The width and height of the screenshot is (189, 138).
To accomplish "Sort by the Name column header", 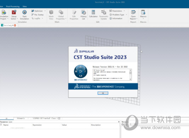I will [x=6, y=125].
